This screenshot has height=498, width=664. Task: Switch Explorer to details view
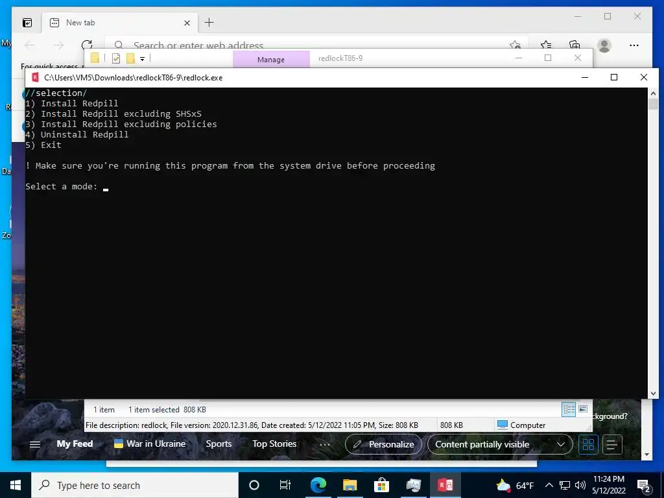[569, 410]
